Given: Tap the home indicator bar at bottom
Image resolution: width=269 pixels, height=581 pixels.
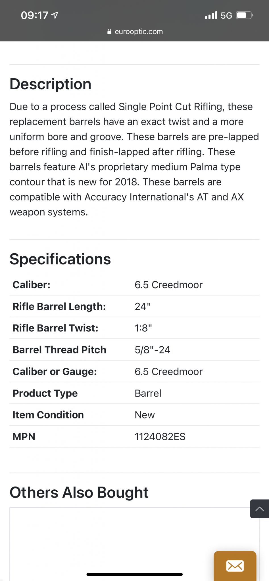Looking at the screenshot, I should (134, 574).
